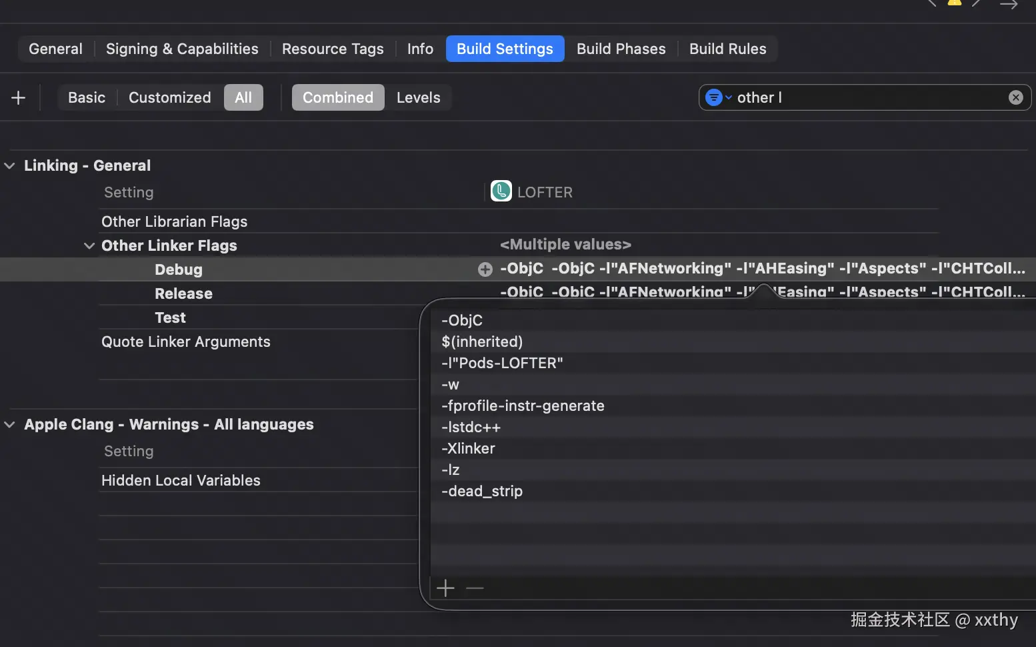Viewport: 1036px width, 647px height.
Task: Click the LOFTER target name label
Action: [545, 192]
